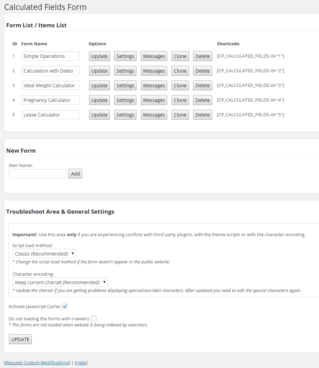The height and width of the screenshot is (368, 319).
Task: Open Messages for Ideal Weight Calculator
Action: (154, 86)
